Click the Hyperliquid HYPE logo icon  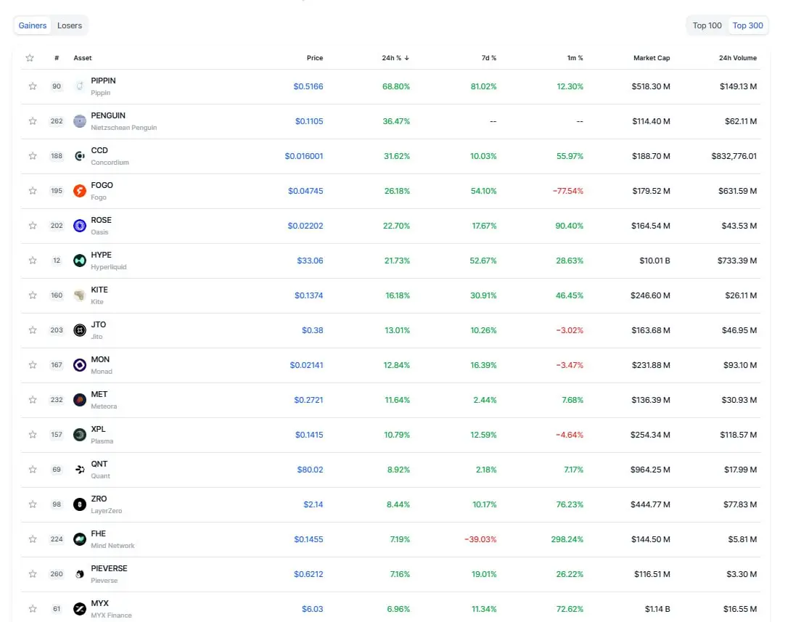(x=79, y=261)
